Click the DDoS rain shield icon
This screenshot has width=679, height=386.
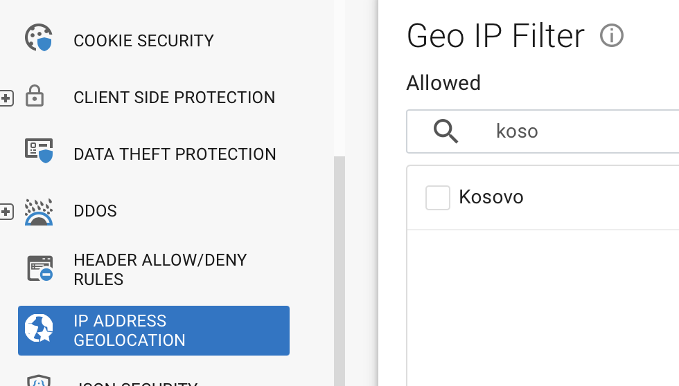pyautogui.click(x=39, y=212)
